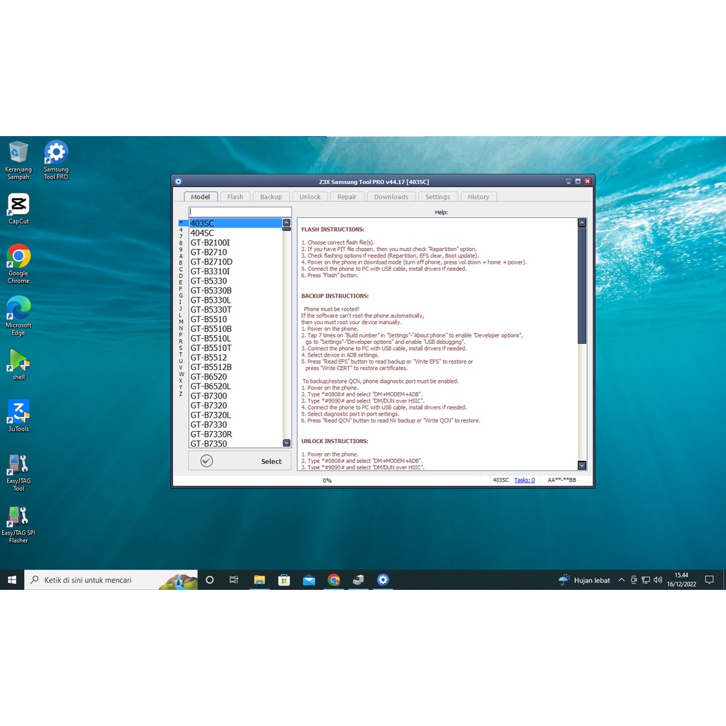The width and height of the screenshot is (726, 726).
Task: Jump to letter S in alphabet index
Action: pos(181,347)
